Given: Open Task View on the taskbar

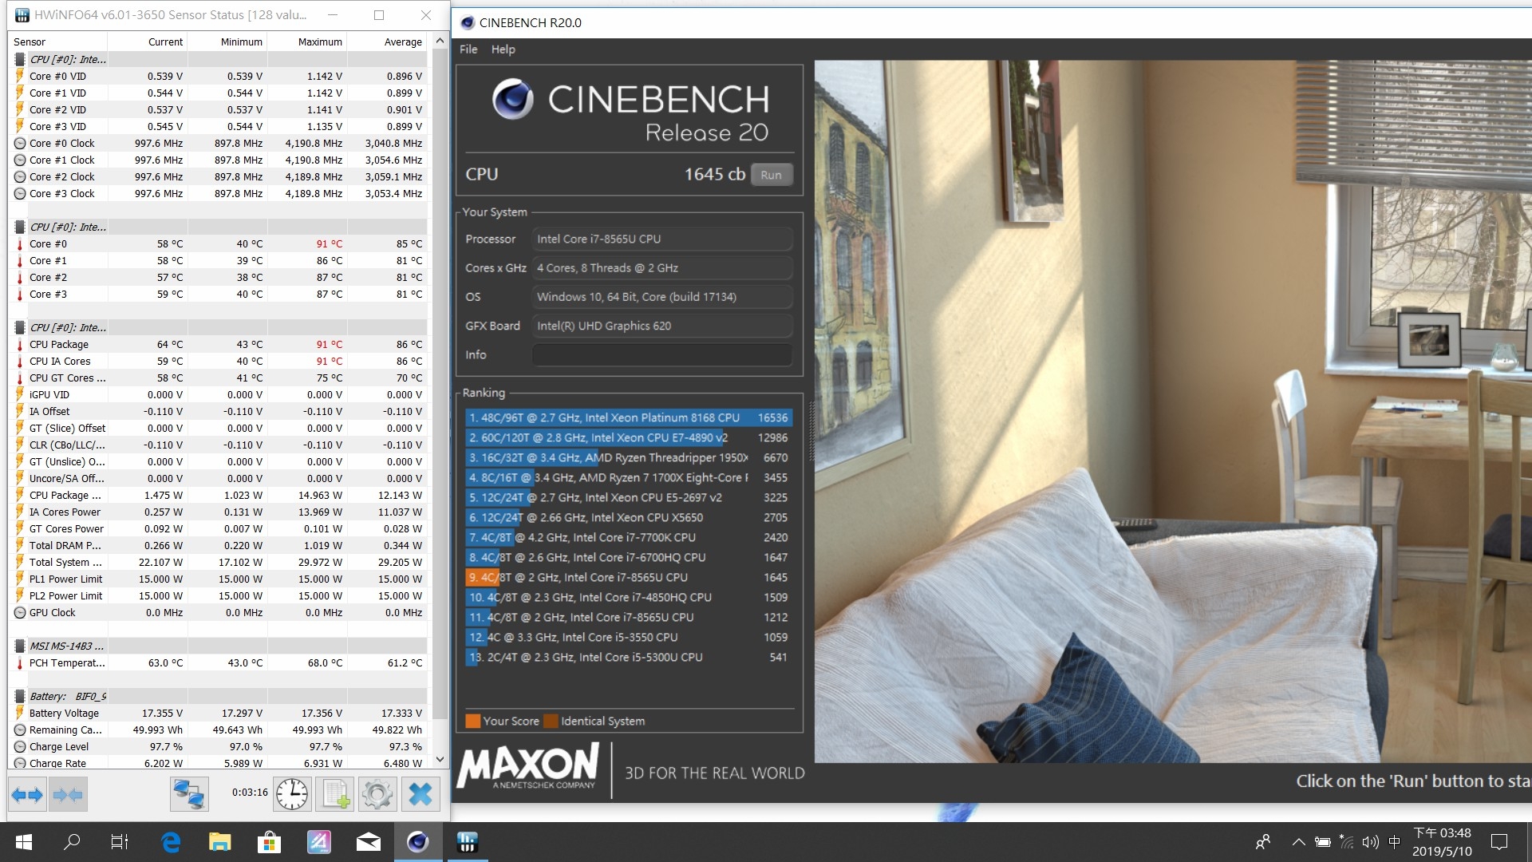Looking at the screenshot, I should [120, 842].
